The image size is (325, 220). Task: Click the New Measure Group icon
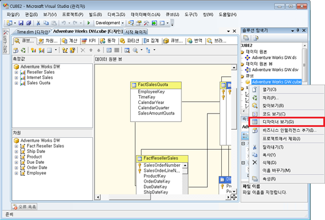coord(41,50)
